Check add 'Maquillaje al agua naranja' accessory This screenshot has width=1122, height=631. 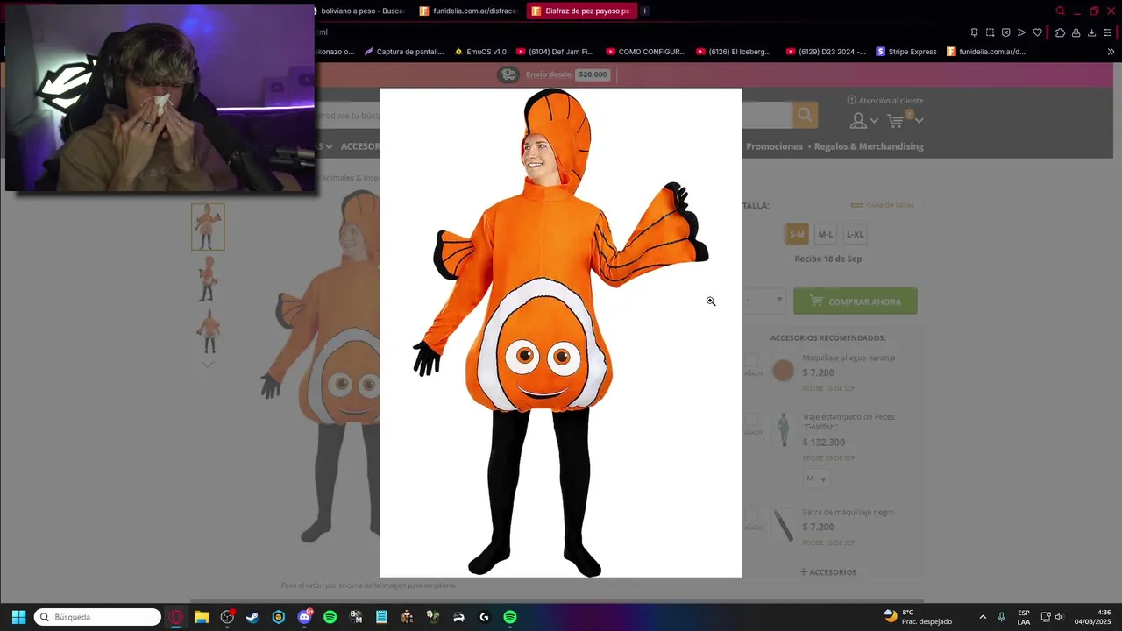[x=753, y=361]
